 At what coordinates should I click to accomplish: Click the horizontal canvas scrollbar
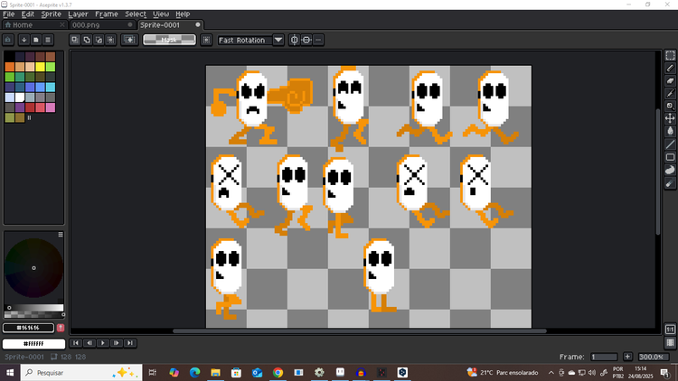(x=360, y=331)
